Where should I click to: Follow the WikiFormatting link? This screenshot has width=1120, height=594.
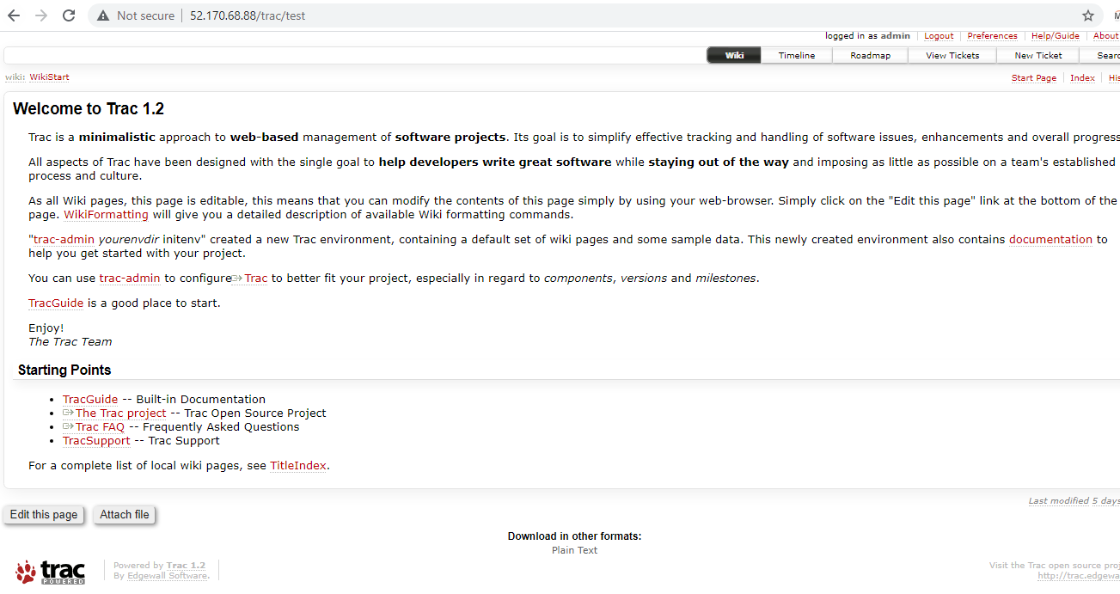pos(106,214)
